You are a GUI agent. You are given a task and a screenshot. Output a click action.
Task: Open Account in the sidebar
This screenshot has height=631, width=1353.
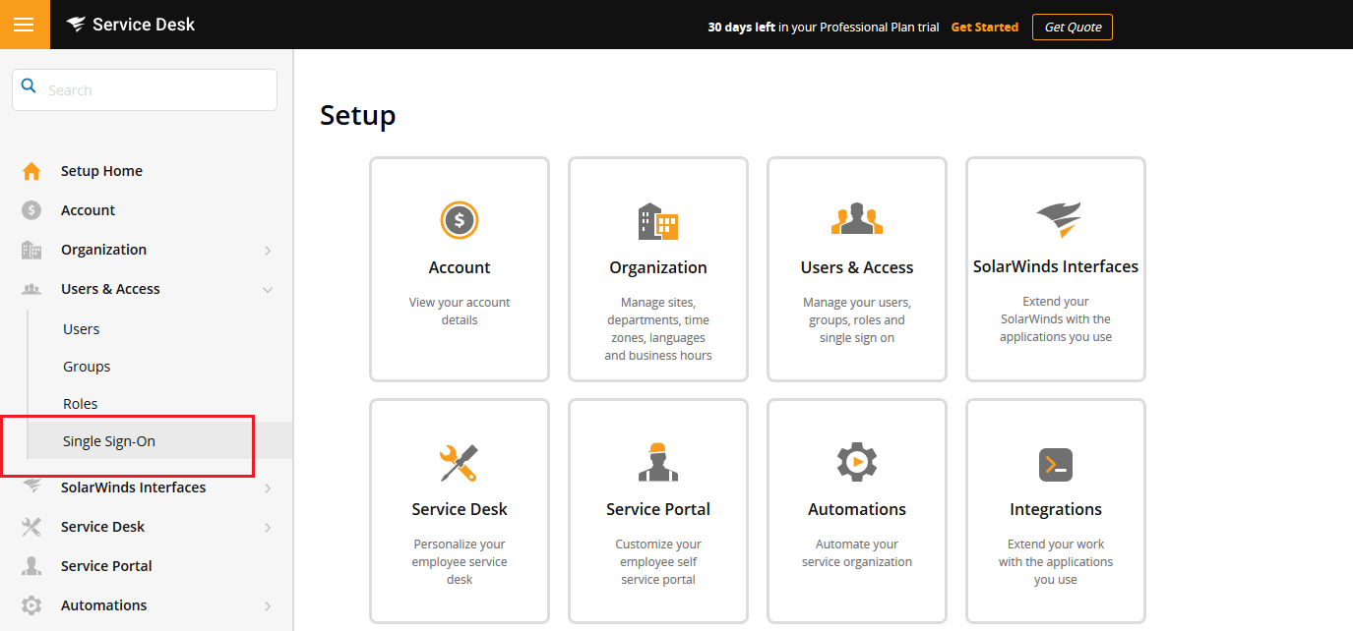click(88, 210)
